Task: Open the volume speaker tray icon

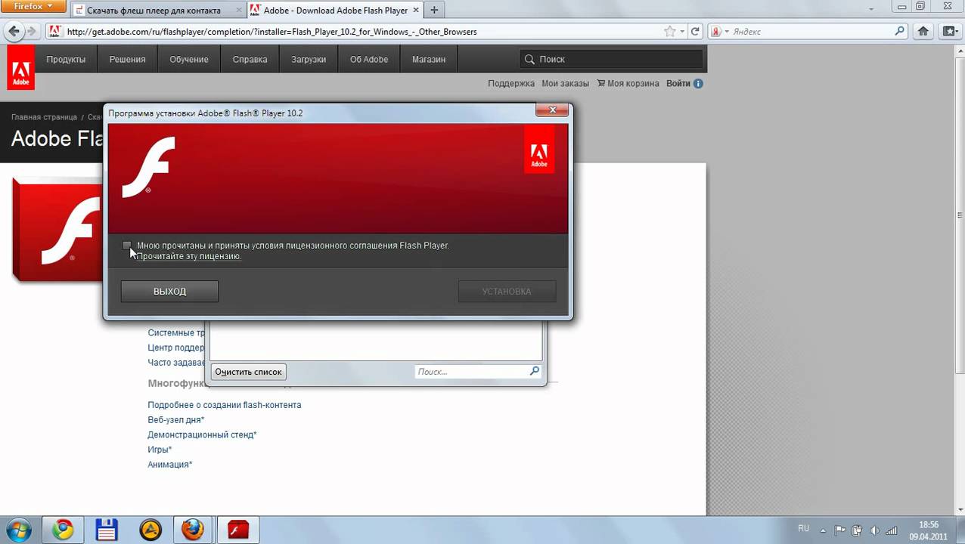Action: pos(874,530)
